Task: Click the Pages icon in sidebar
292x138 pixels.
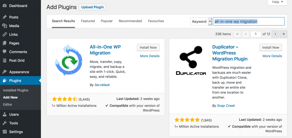Action: (x=5, y=43)
